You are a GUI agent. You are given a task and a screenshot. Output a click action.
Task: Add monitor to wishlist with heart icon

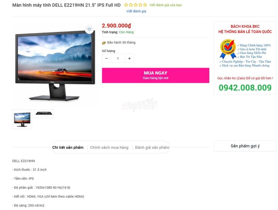coord(89,29)
